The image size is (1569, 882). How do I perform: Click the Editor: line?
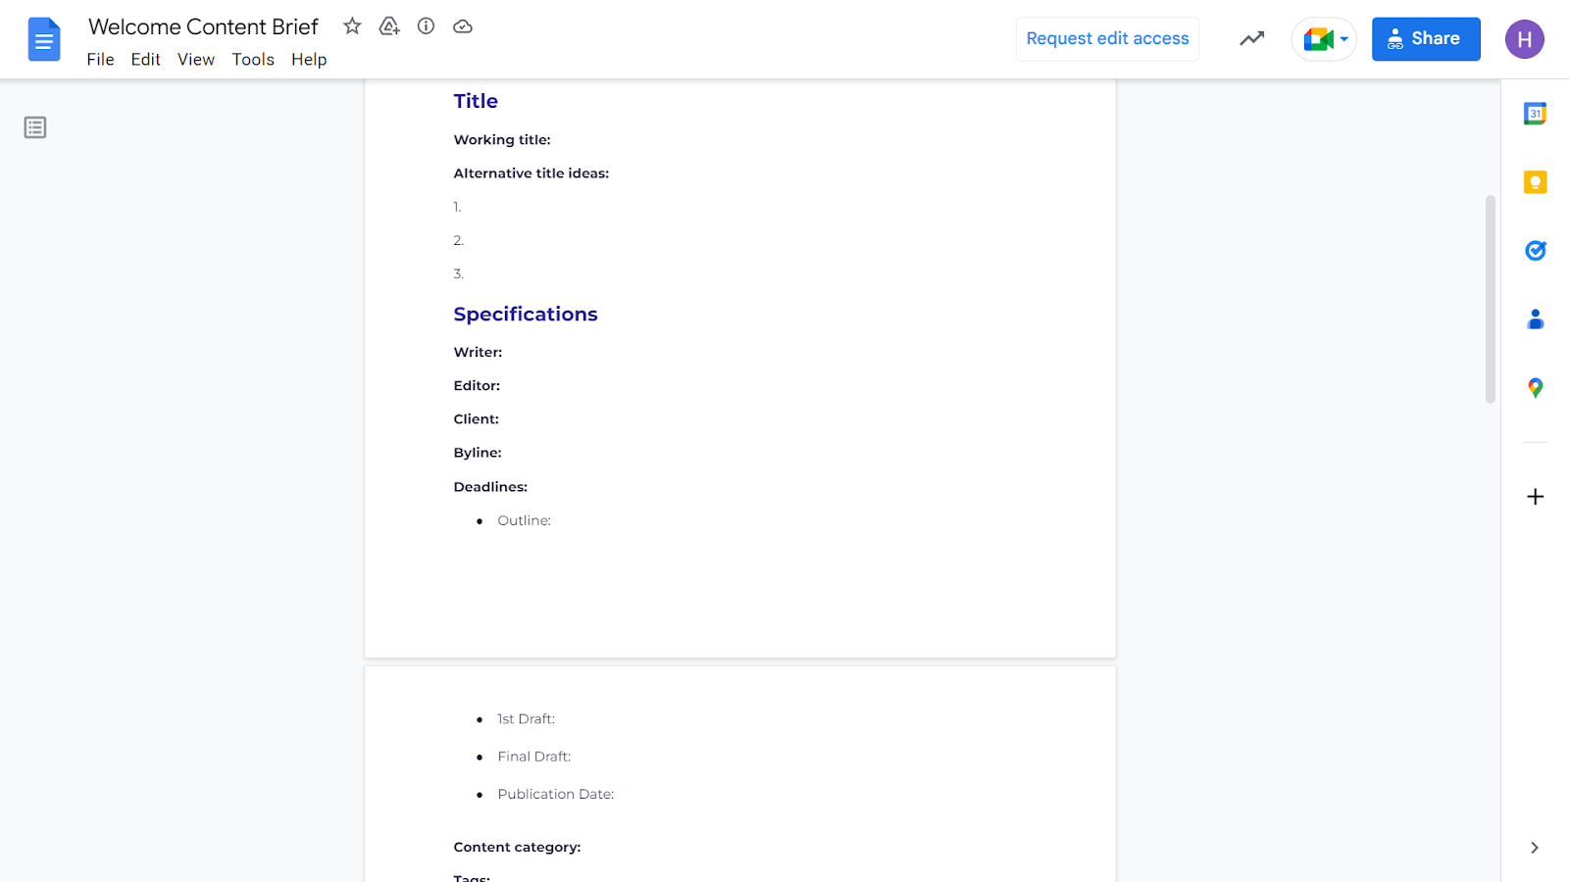(477, 386)
